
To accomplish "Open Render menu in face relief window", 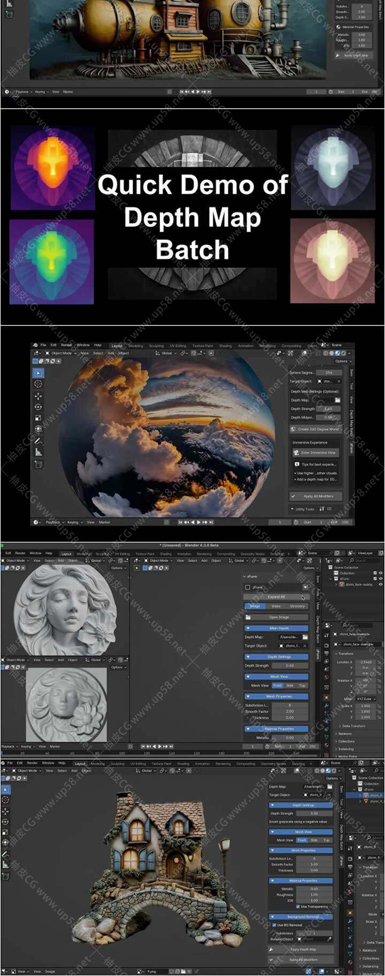I will pyautogui.click(x=20, y=553).
